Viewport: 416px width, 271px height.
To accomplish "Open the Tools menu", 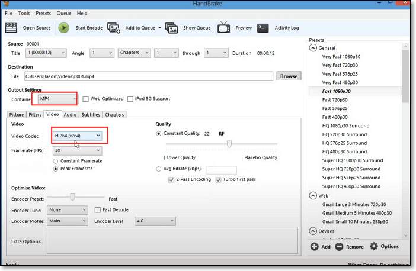I will coord(24,13).
